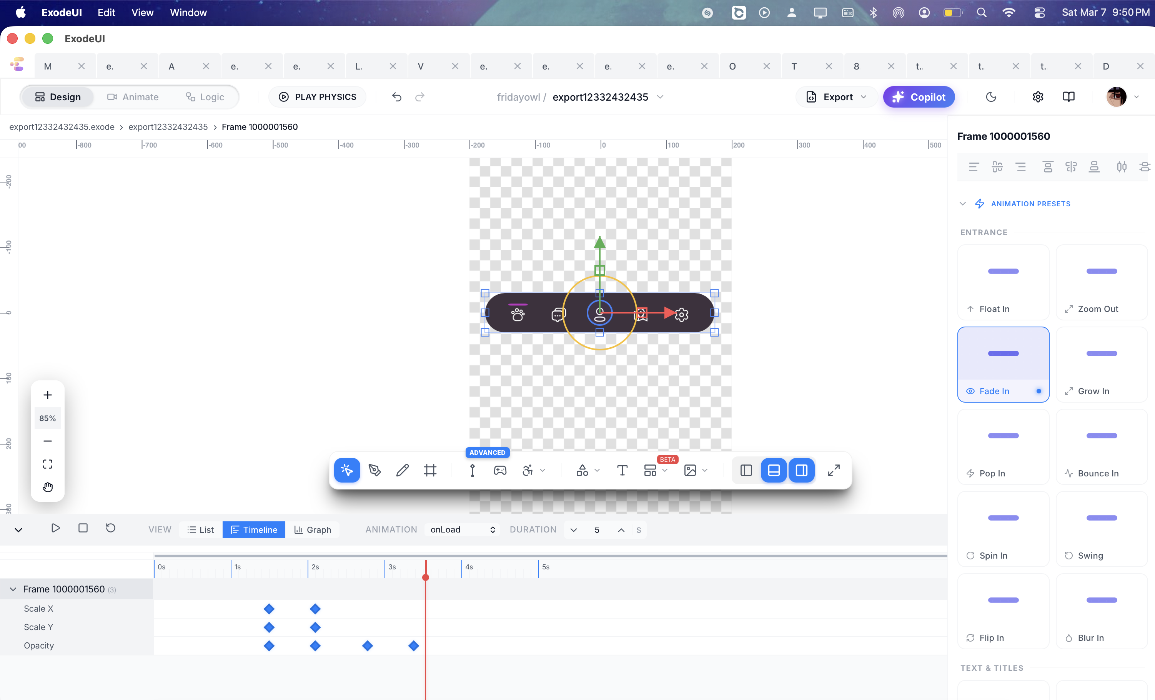The width and height of the screenshot is (1155, 700).
Task: Open the Copilot assistant
Action: pos(918,96)
